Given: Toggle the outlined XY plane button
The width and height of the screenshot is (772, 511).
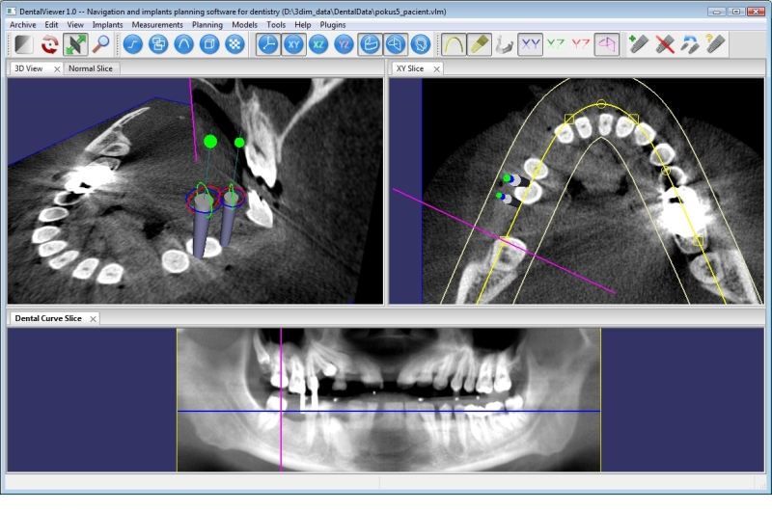Looking at the screenshot, I should pyautogui.click(x=530, y=44).
